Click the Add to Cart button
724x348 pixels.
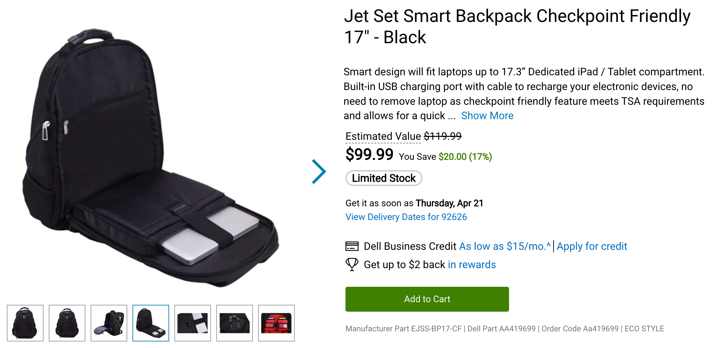pyautogui.click(x=427, y=299)
